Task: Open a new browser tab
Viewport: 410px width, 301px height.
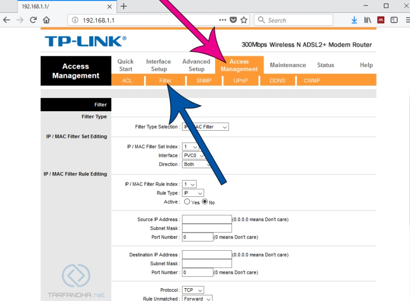Action: pos(124,6)
